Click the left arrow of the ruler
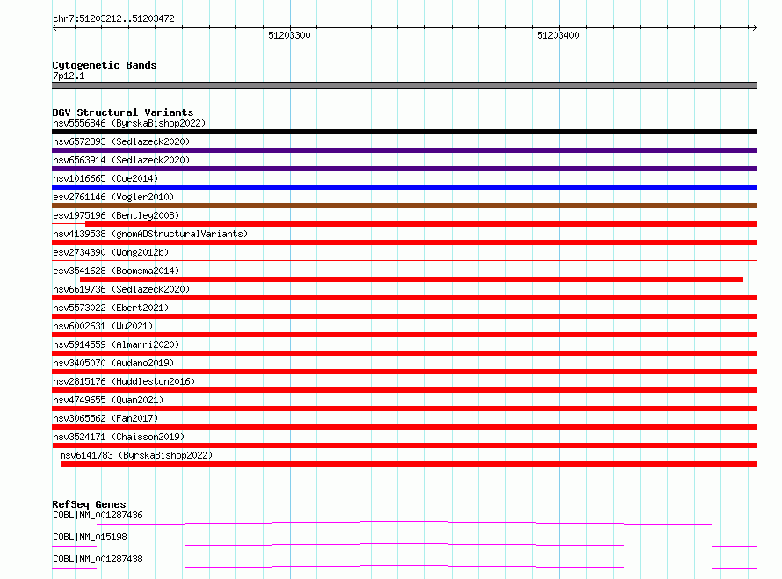782x579 pixels. coord(54,27)
